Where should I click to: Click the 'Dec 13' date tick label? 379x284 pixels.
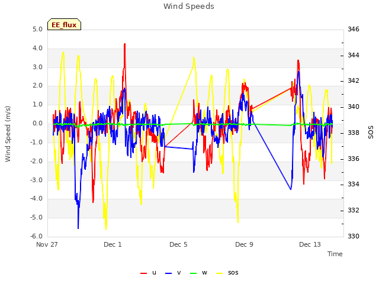[x=310, y=244]
